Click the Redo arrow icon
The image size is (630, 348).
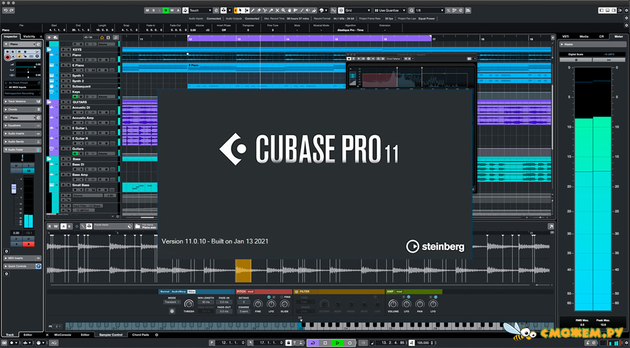(x=11, y=10)
